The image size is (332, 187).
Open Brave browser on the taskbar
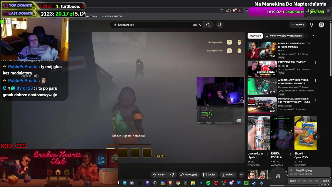tap(170, 183)
